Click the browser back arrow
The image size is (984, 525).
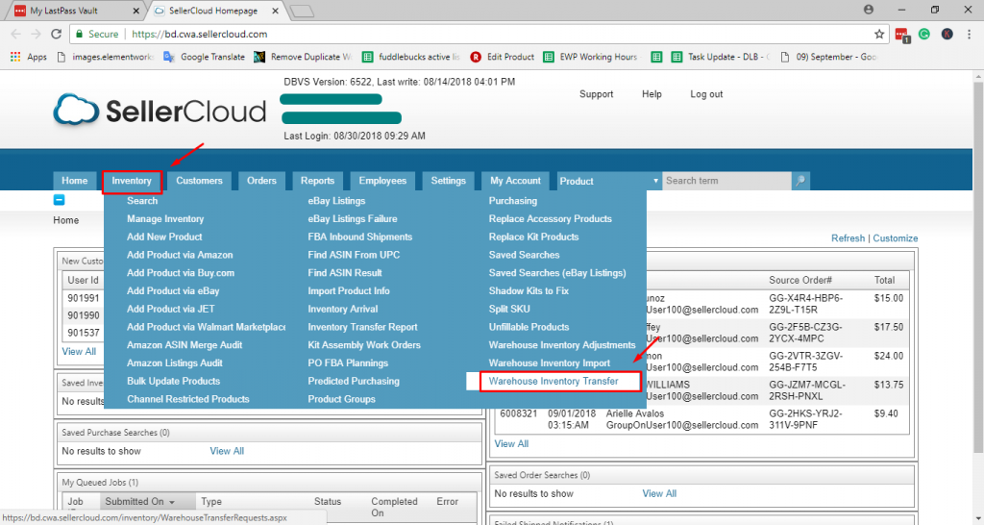(x=16, y=34)
